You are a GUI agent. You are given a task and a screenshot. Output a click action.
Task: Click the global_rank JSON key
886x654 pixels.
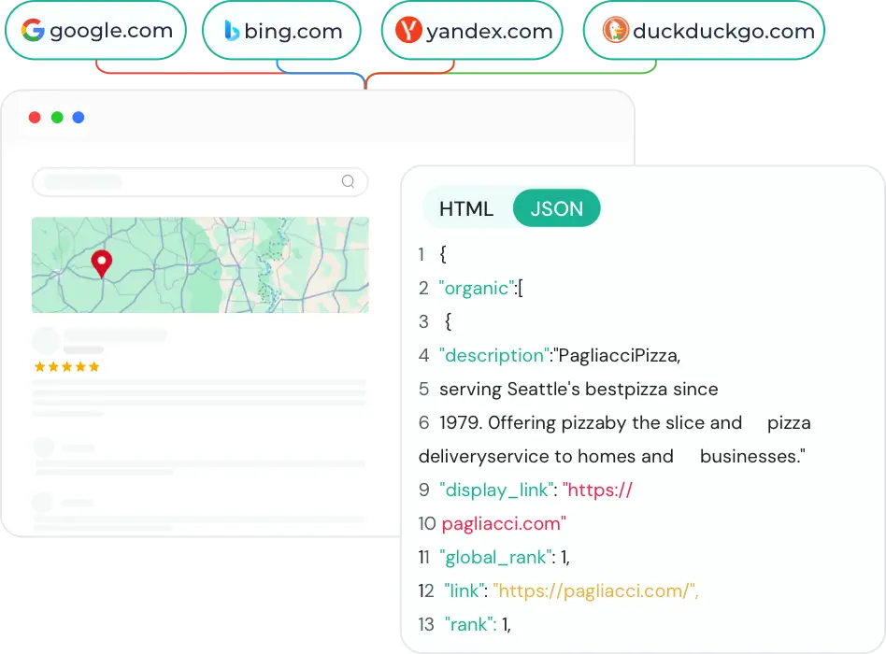495,557
